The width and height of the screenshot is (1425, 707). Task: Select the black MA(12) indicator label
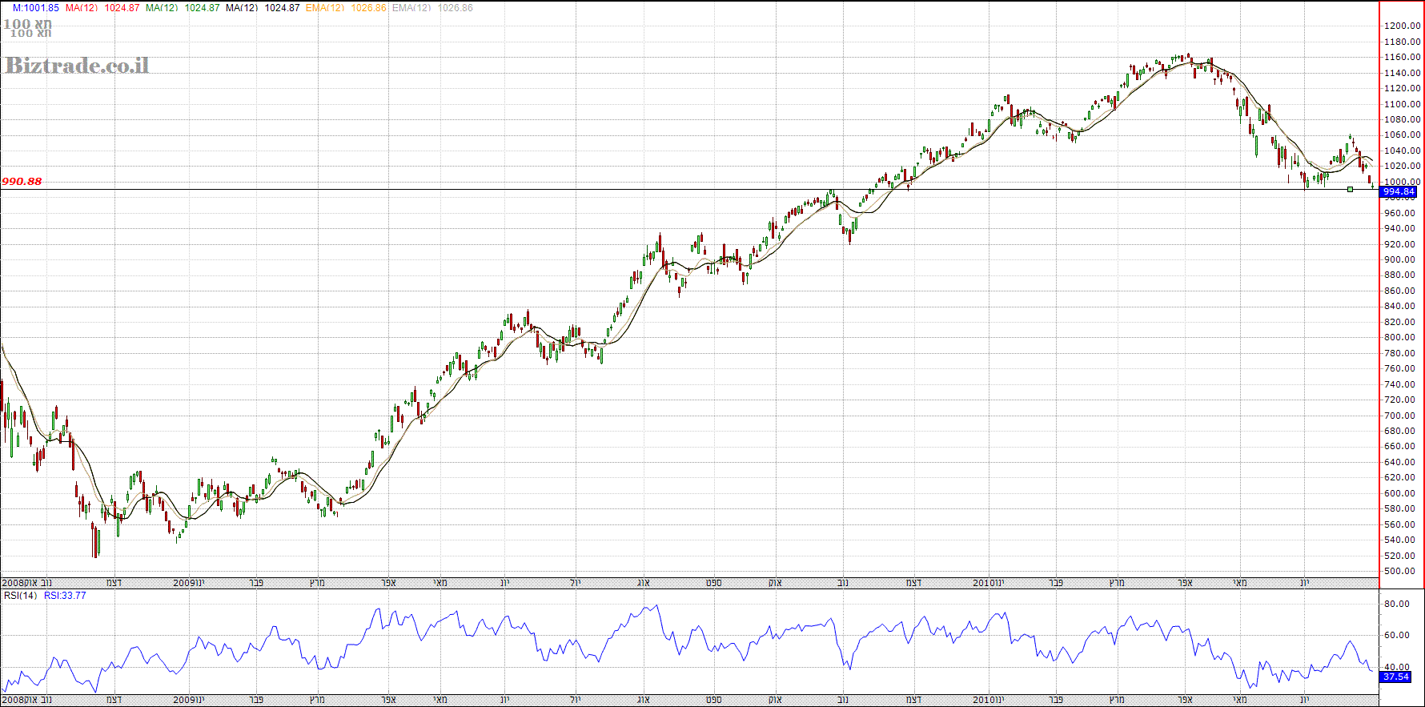pos(242,8)
